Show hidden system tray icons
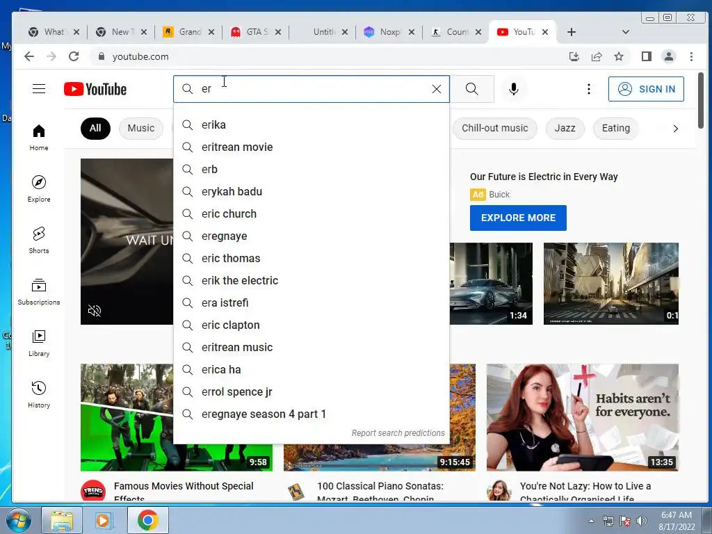 click(x=591, y=521)
